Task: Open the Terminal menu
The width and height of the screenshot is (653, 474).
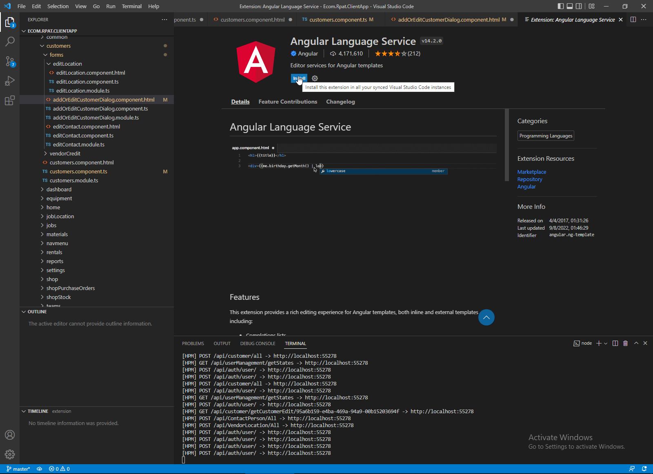Action: pyautogui.click(x=131, y=6)
